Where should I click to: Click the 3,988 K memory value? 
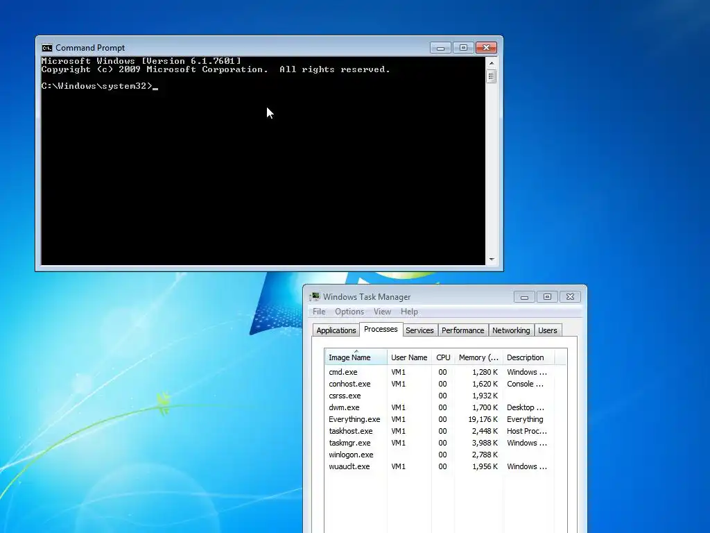(x=485, y=443)
